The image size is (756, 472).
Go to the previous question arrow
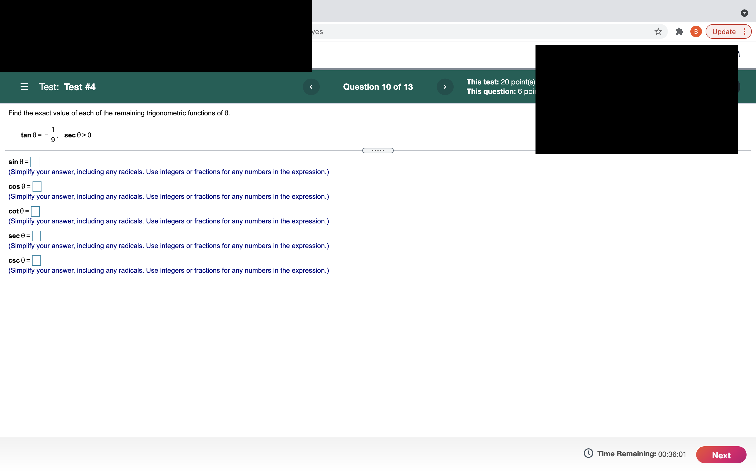[x=311, y=87]
